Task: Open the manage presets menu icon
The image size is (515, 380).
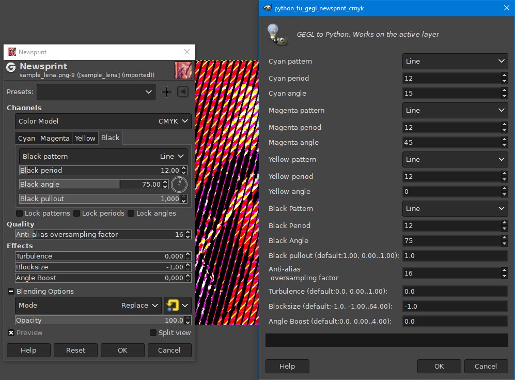Action: (183, 92)
